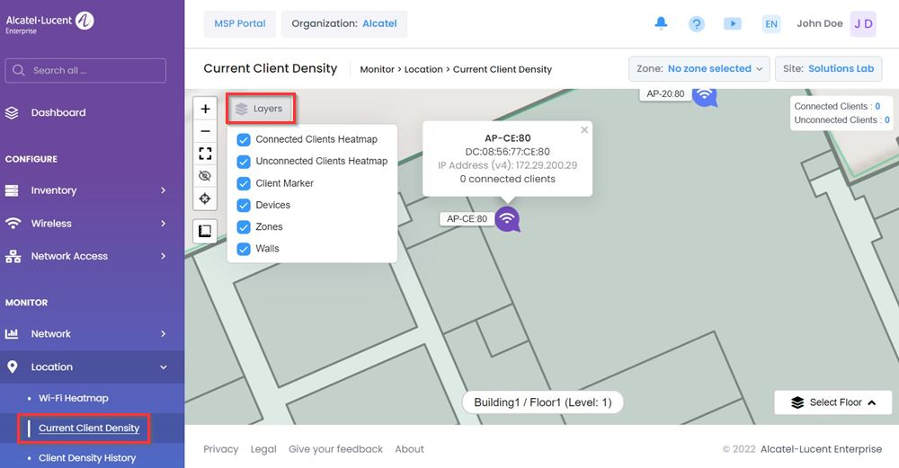Expand the Network Access menu chevron
Image resolution: width=899 pixels, height=468 pixels.
164,256
